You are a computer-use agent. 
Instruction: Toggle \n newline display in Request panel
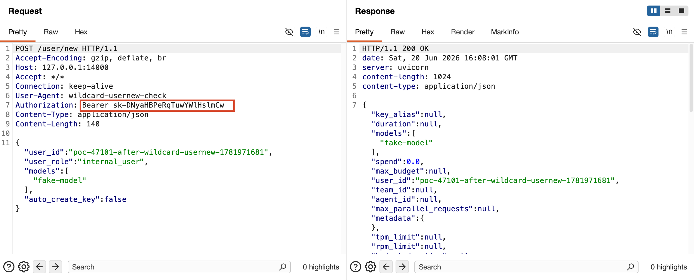click(321, 32)
